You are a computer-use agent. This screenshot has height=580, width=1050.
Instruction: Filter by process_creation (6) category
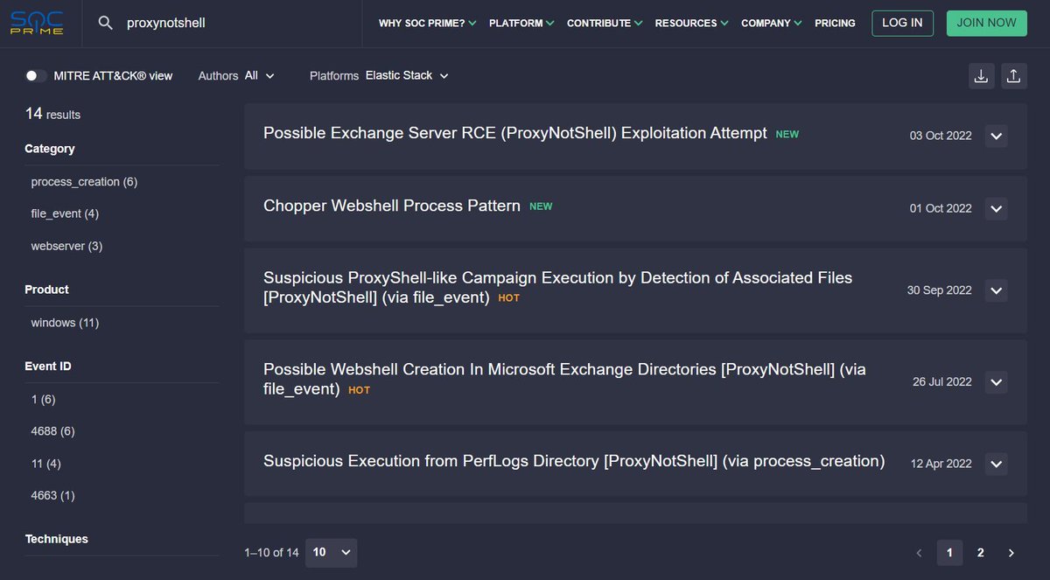[x=84, y=182]
